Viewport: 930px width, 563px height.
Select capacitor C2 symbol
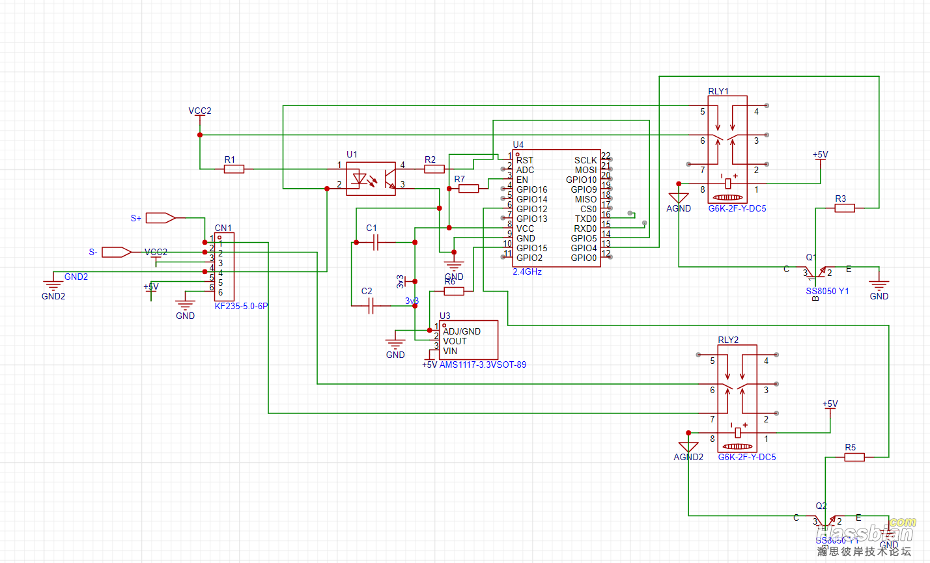[371, 305]
